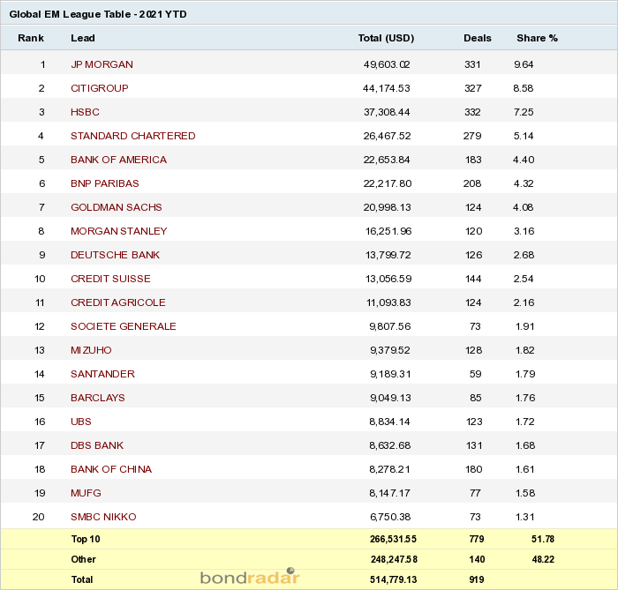Select Bank of China deals count 180
The height and width of the screenshot is (590, 618).
click(474, 469)
